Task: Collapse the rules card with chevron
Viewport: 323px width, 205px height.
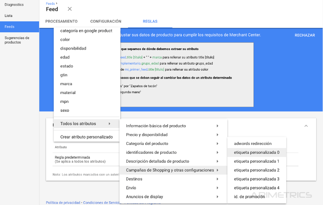Action: click(x=306, y=126)
